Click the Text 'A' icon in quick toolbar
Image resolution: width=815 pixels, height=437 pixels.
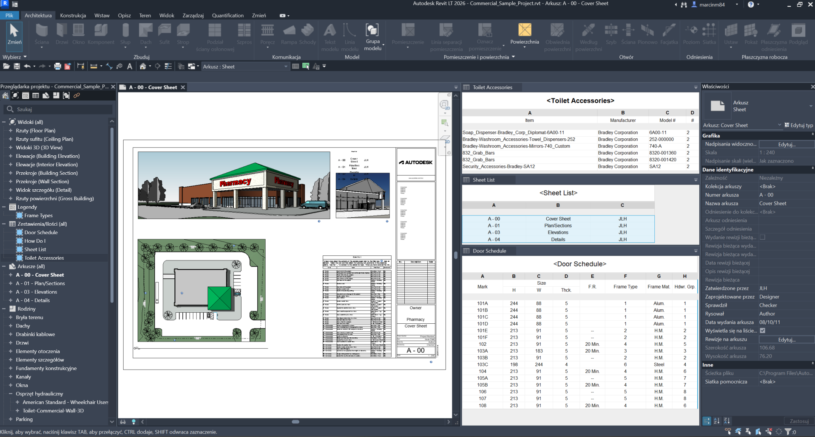130,66
